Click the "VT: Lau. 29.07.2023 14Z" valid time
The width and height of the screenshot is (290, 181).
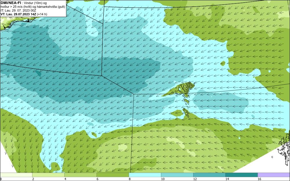[18, 14]
